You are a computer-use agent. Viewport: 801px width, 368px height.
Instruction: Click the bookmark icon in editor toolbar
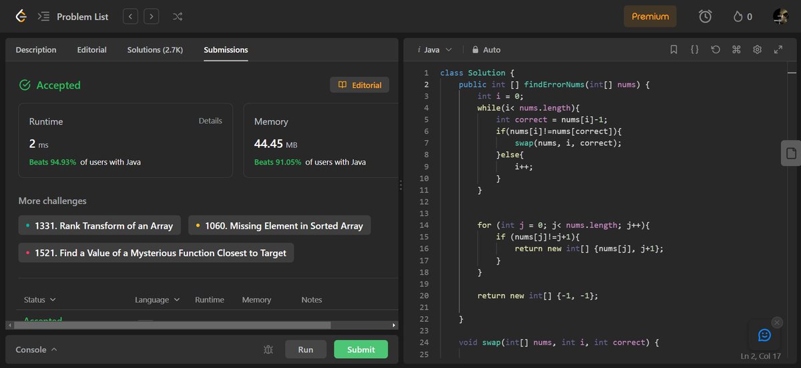point(674,50)
